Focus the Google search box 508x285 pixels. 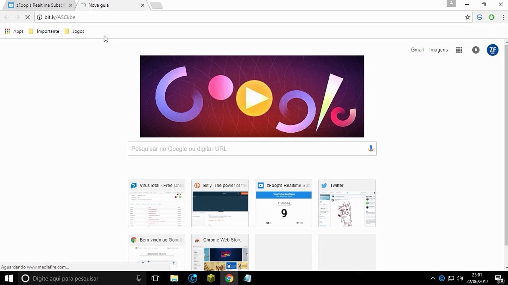pos(252,149)
